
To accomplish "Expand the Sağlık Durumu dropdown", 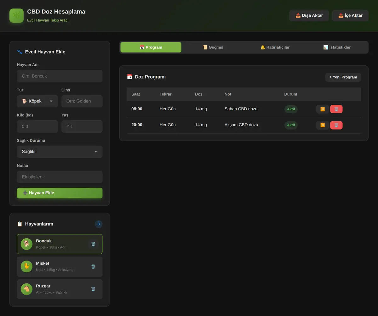I will coord(60,152).
